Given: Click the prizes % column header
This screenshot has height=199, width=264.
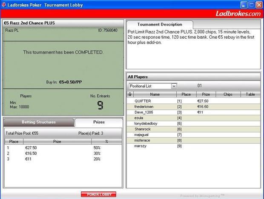Looking at the screenshot, I should click(x=106, y=142).
